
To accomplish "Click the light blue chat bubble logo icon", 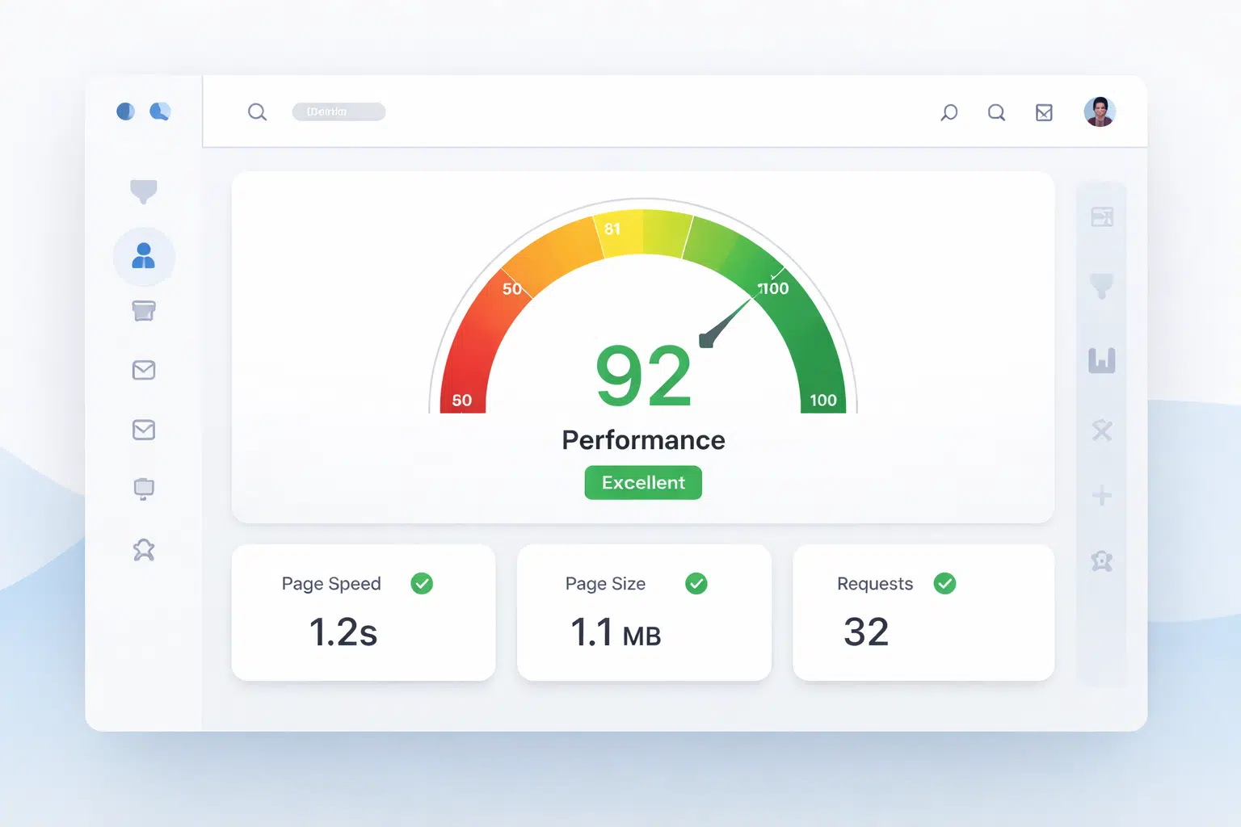I will [160, 111].
